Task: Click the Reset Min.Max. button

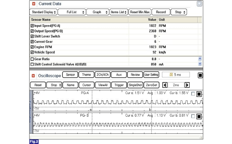Action: click(x=140, y=12)
